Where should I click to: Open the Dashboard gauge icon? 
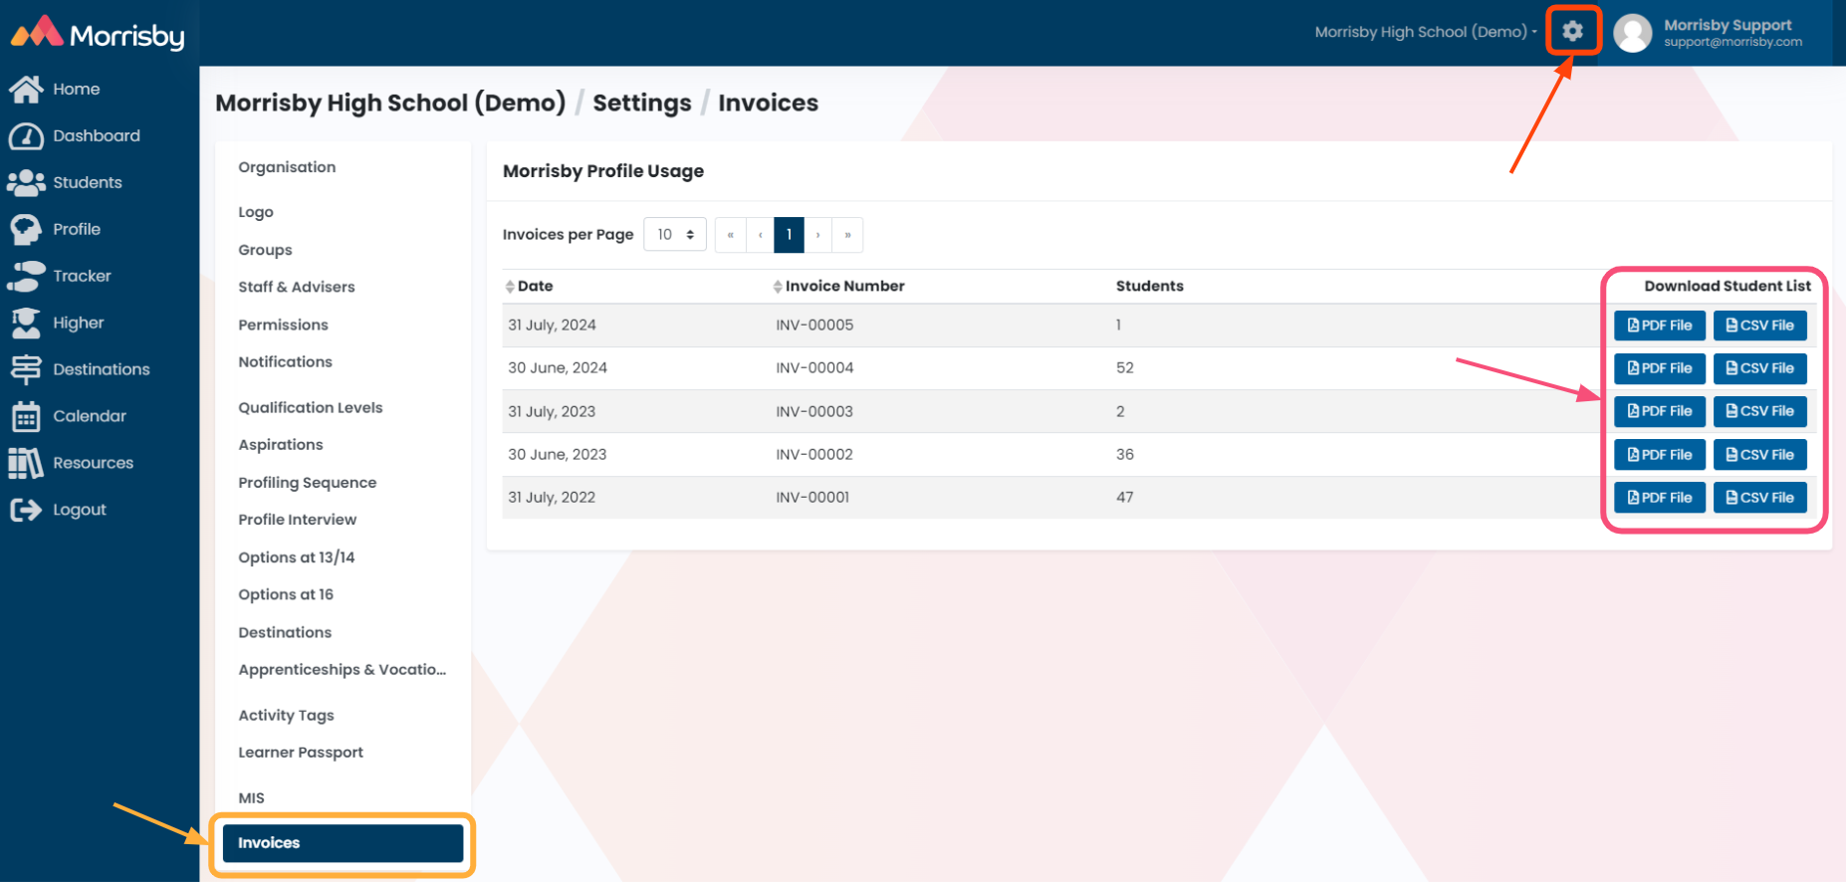26,136
